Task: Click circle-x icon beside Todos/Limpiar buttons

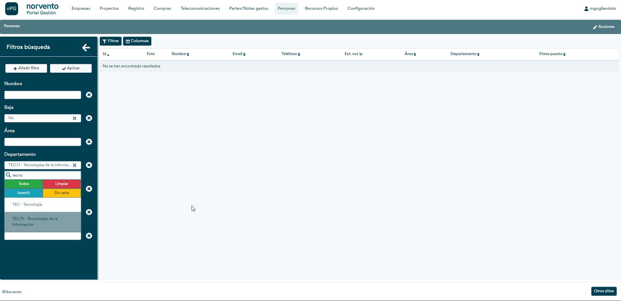Action: (89, 189)
